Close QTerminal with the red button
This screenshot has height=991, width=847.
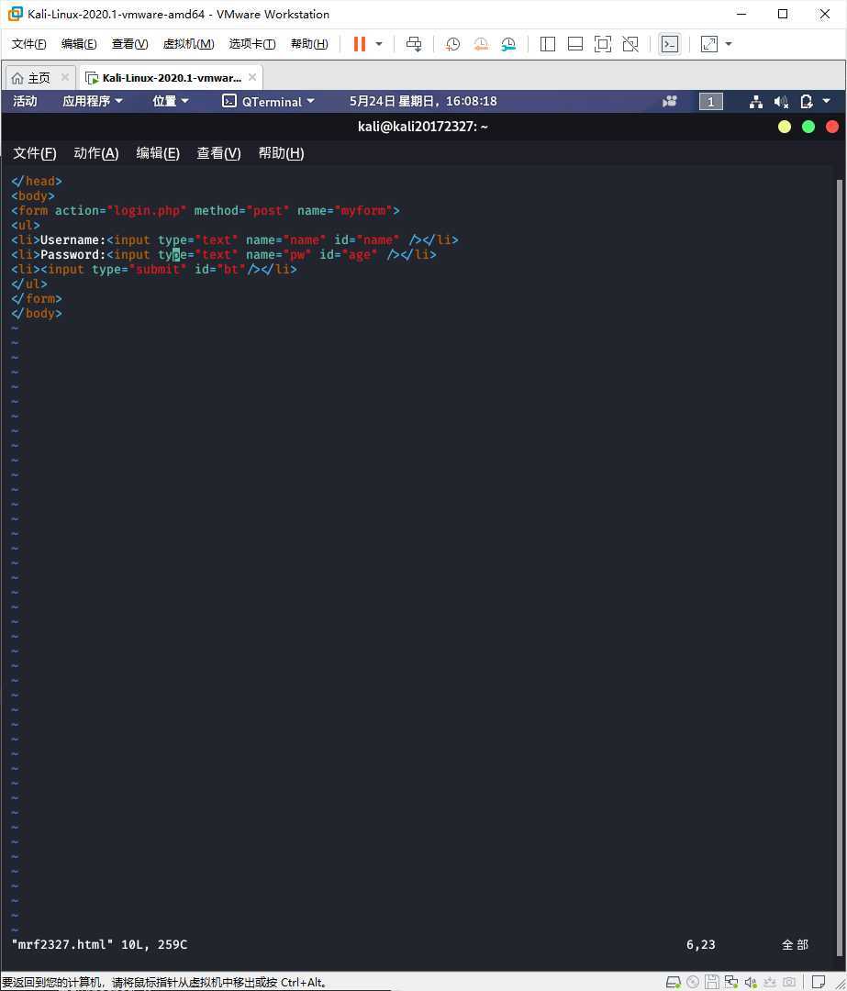831,127
